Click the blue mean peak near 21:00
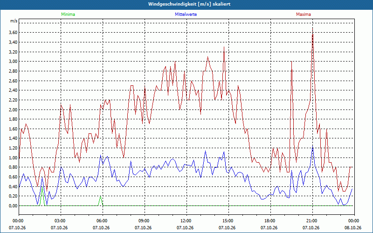Viewport: 373px width, 233px height. 312,145
